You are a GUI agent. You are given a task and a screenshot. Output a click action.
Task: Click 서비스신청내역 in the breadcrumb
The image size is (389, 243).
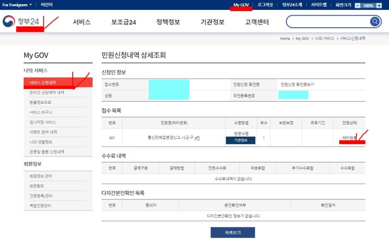click(x=352, y=38)
